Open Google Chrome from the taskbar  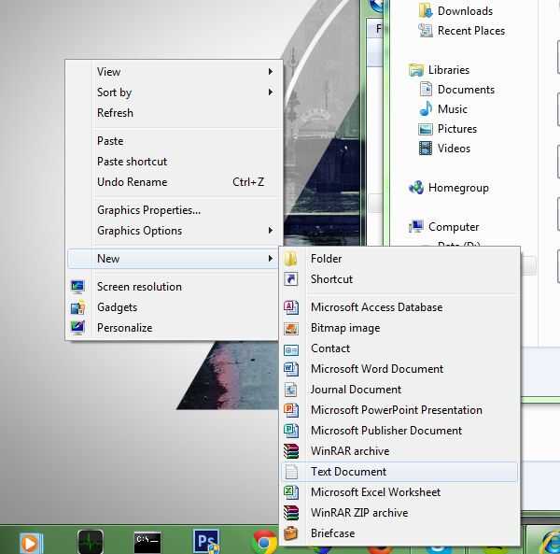[x=264, y=543]
